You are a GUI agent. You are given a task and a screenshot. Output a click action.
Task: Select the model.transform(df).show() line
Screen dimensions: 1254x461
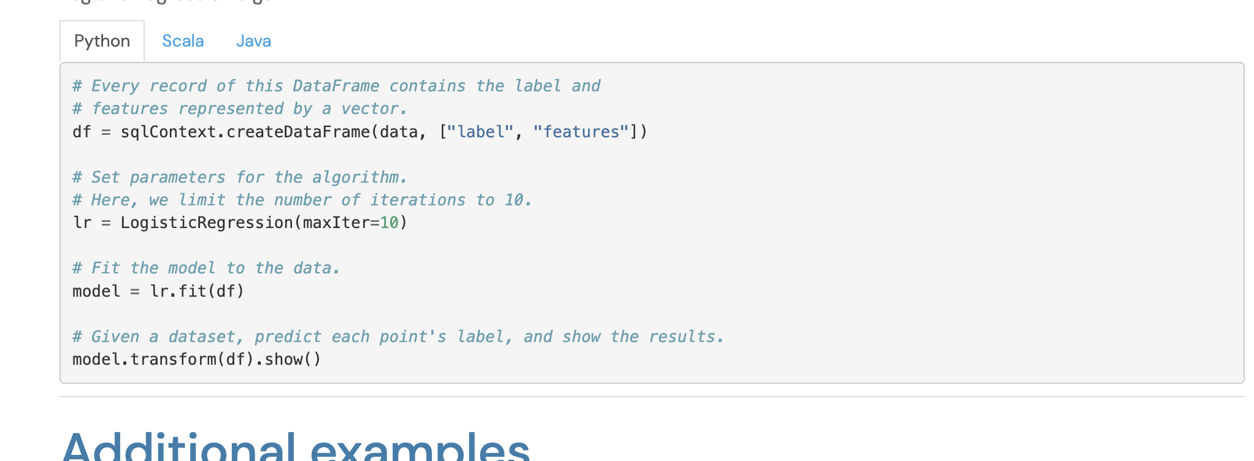pos(196,358)
